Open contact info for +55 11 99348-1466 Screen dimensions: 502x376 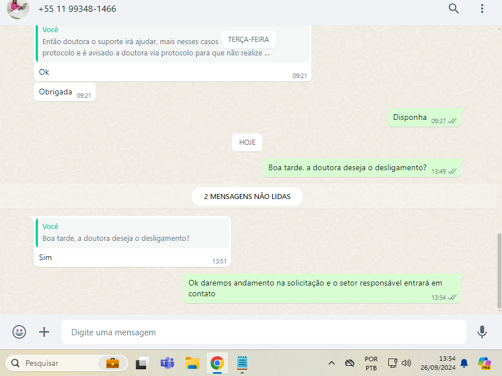77,9
